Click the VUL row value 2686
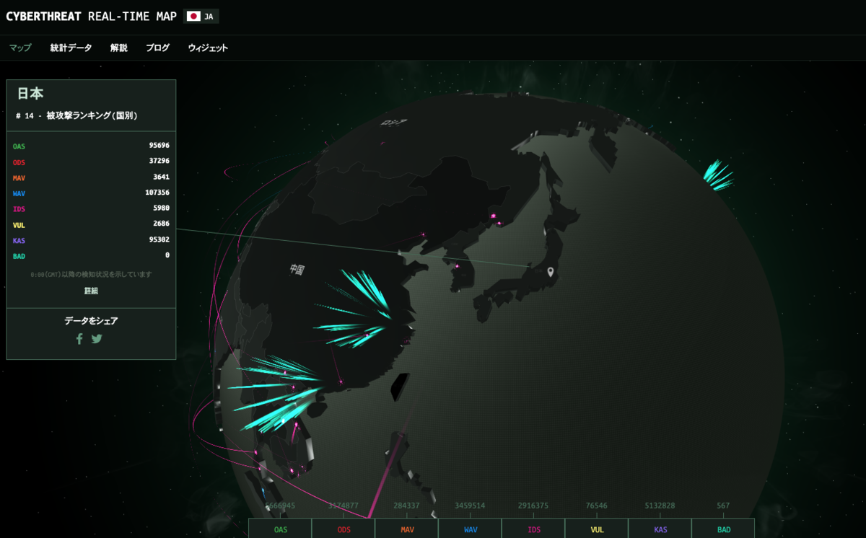This screenshot has width=866, height=538. click(161, 224)
